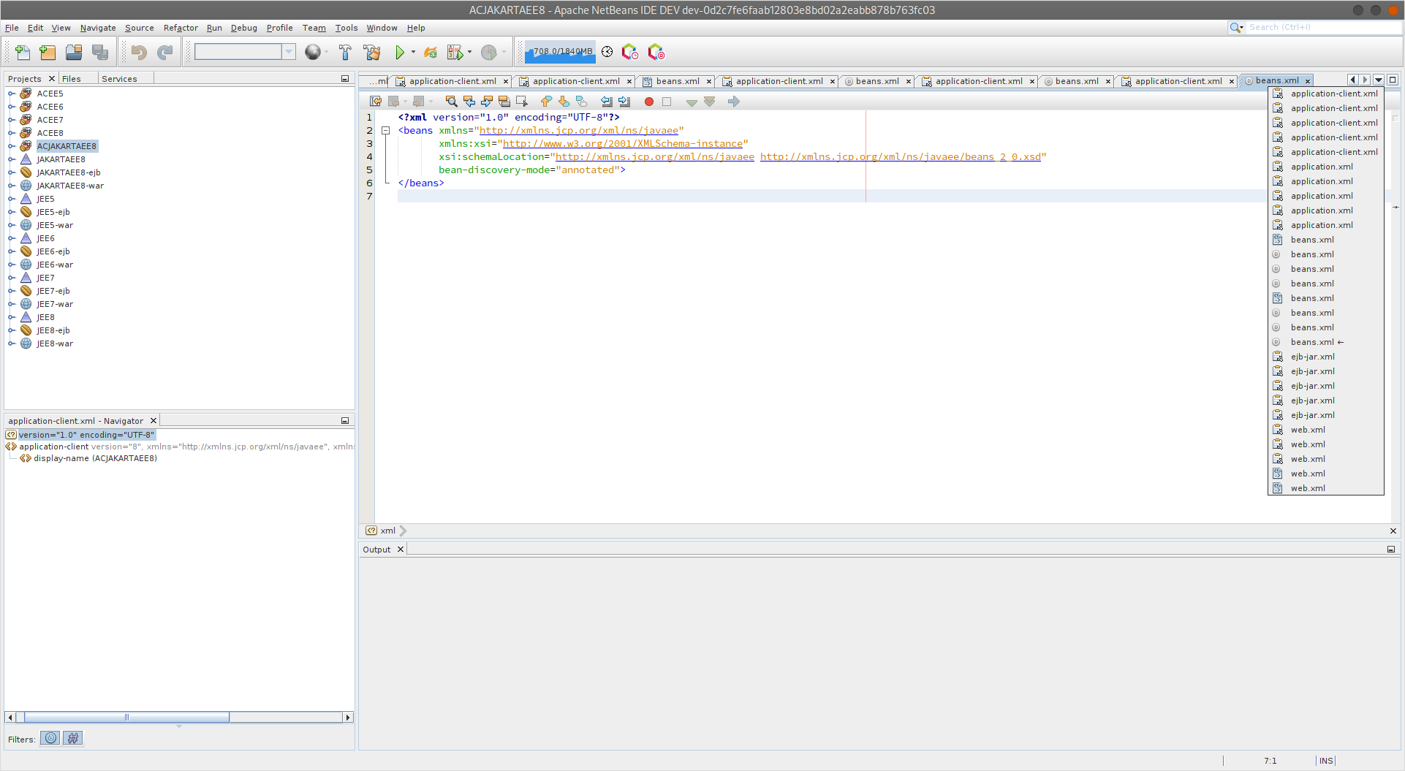Click the Redo arrow icon
1405x771 pixels.
click(x=165, y=52)
